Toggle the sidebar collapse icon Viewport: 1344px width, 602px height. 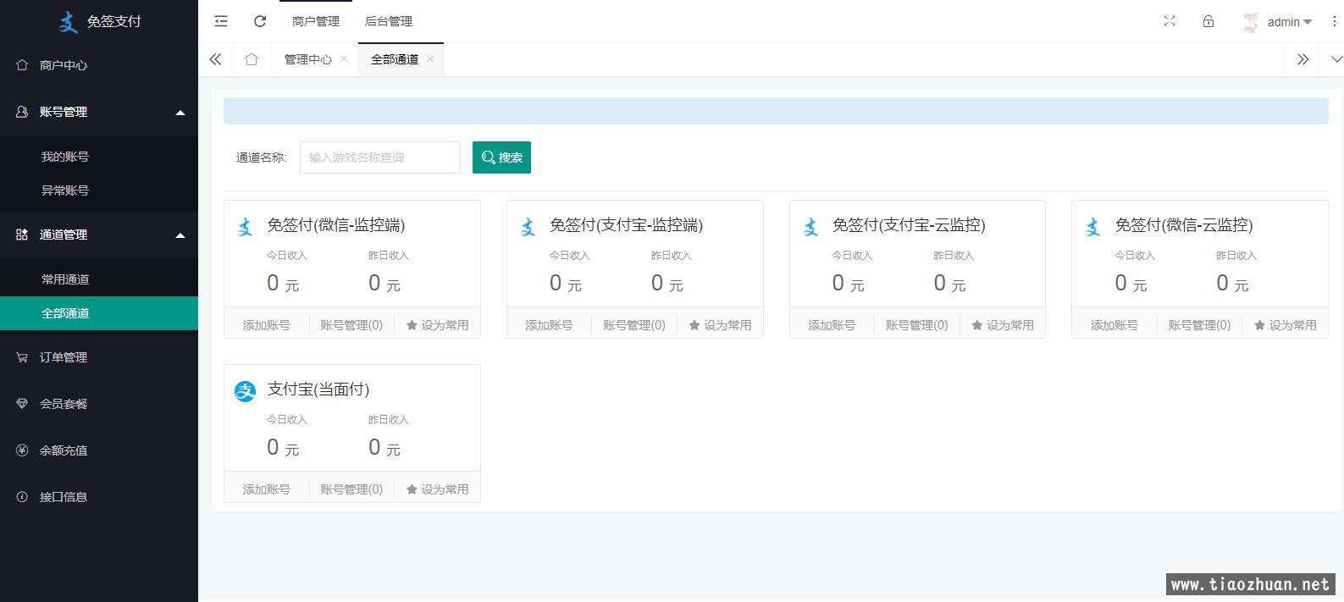221,21
